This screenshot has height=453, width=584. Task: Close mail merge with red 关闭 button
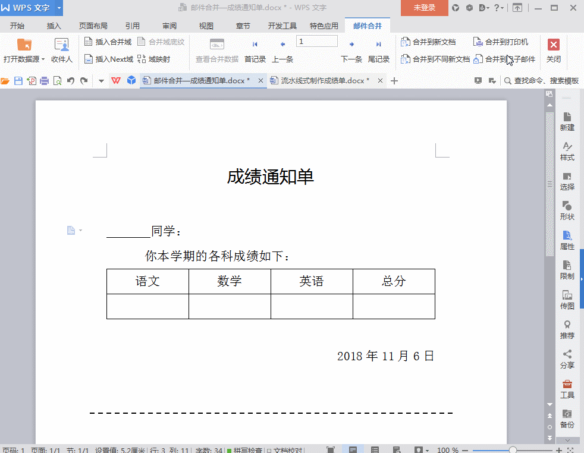click(x=554, y=50)
